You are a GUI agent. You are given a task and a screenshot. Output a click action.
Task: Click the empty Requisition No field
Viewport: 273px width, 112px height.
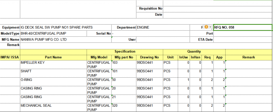point(218,9)
